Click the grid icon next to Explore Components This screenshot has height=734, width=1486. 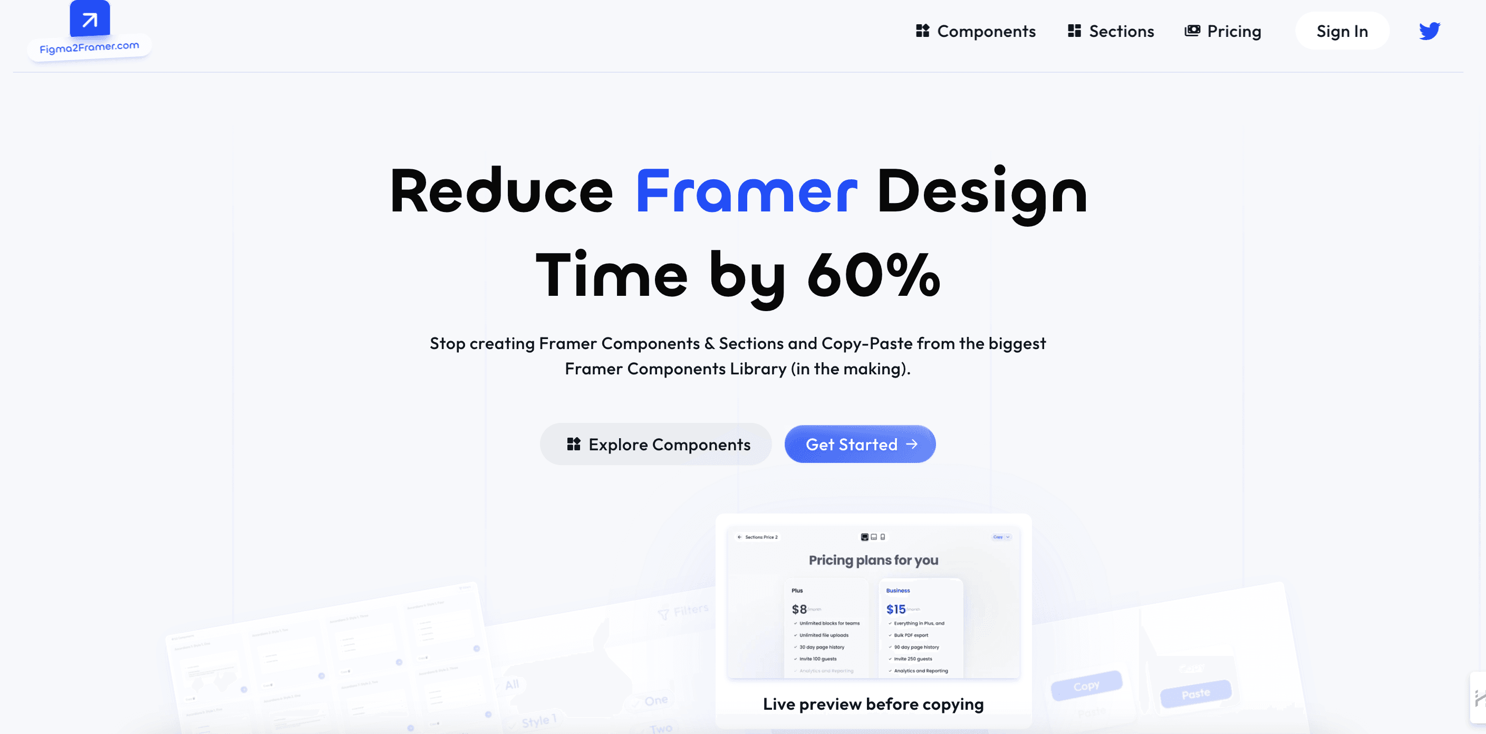pyautogui.click(x=573, y=443)
